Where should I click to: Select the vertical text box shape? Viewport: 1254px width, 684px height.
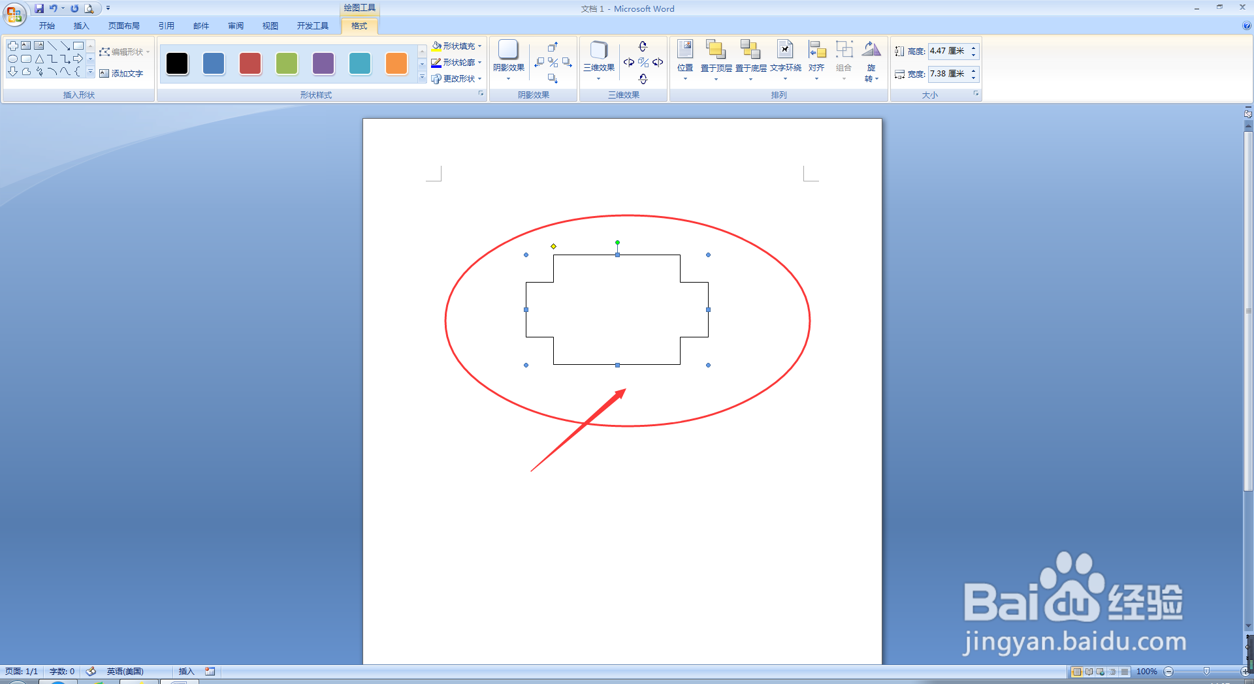click(39, 46)
